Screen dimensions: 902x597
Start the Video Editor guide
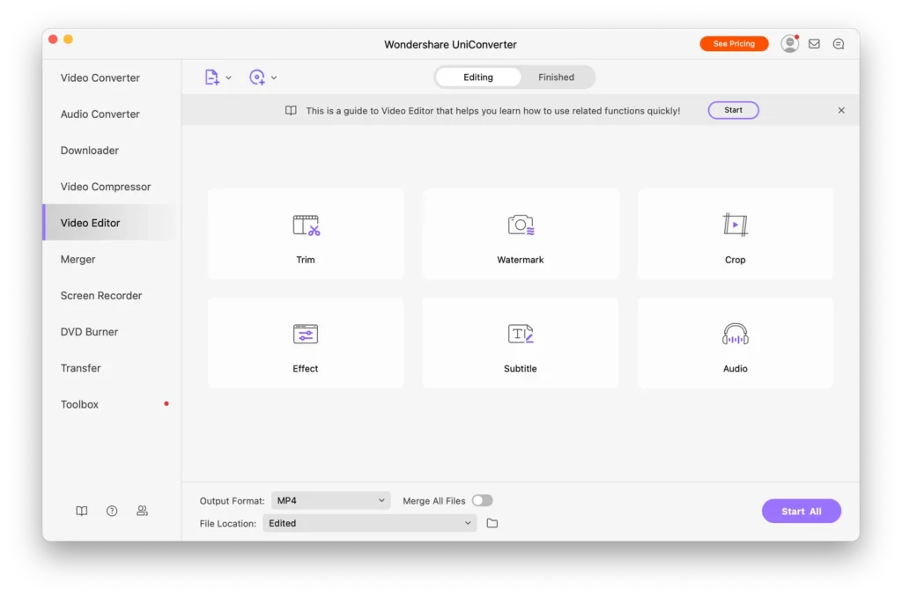(x=734, y=110)
